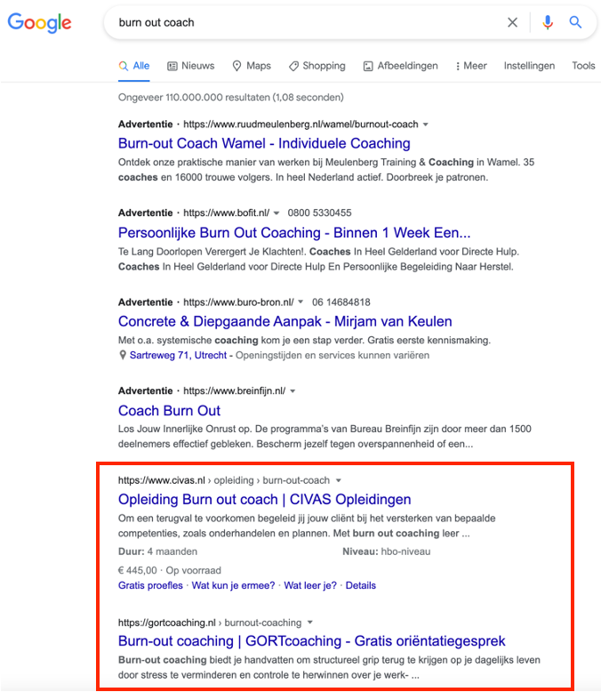Click the Google logo
The height and width of the screenshot is (692, 601).
coord(39,23)
